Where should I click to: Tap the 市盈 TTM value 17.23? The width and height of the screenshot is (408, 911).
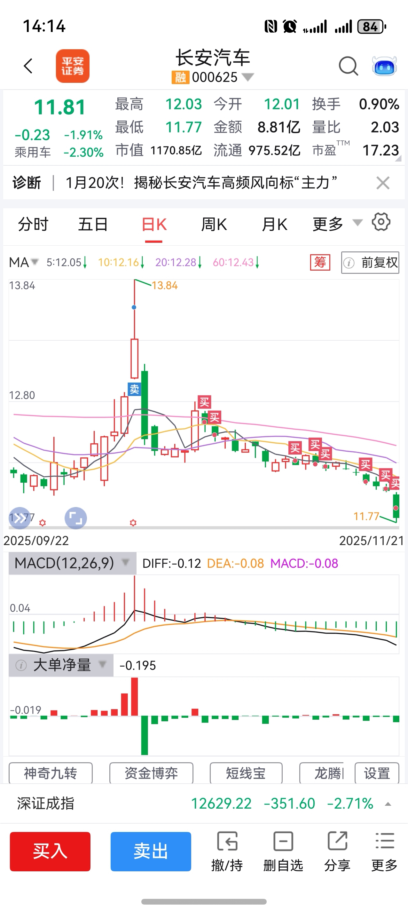(381, 150)
